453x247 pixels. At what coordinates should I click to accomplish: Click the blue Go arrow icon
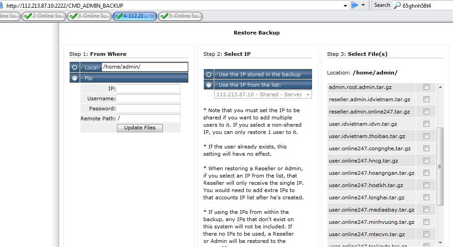pos(355,5)
